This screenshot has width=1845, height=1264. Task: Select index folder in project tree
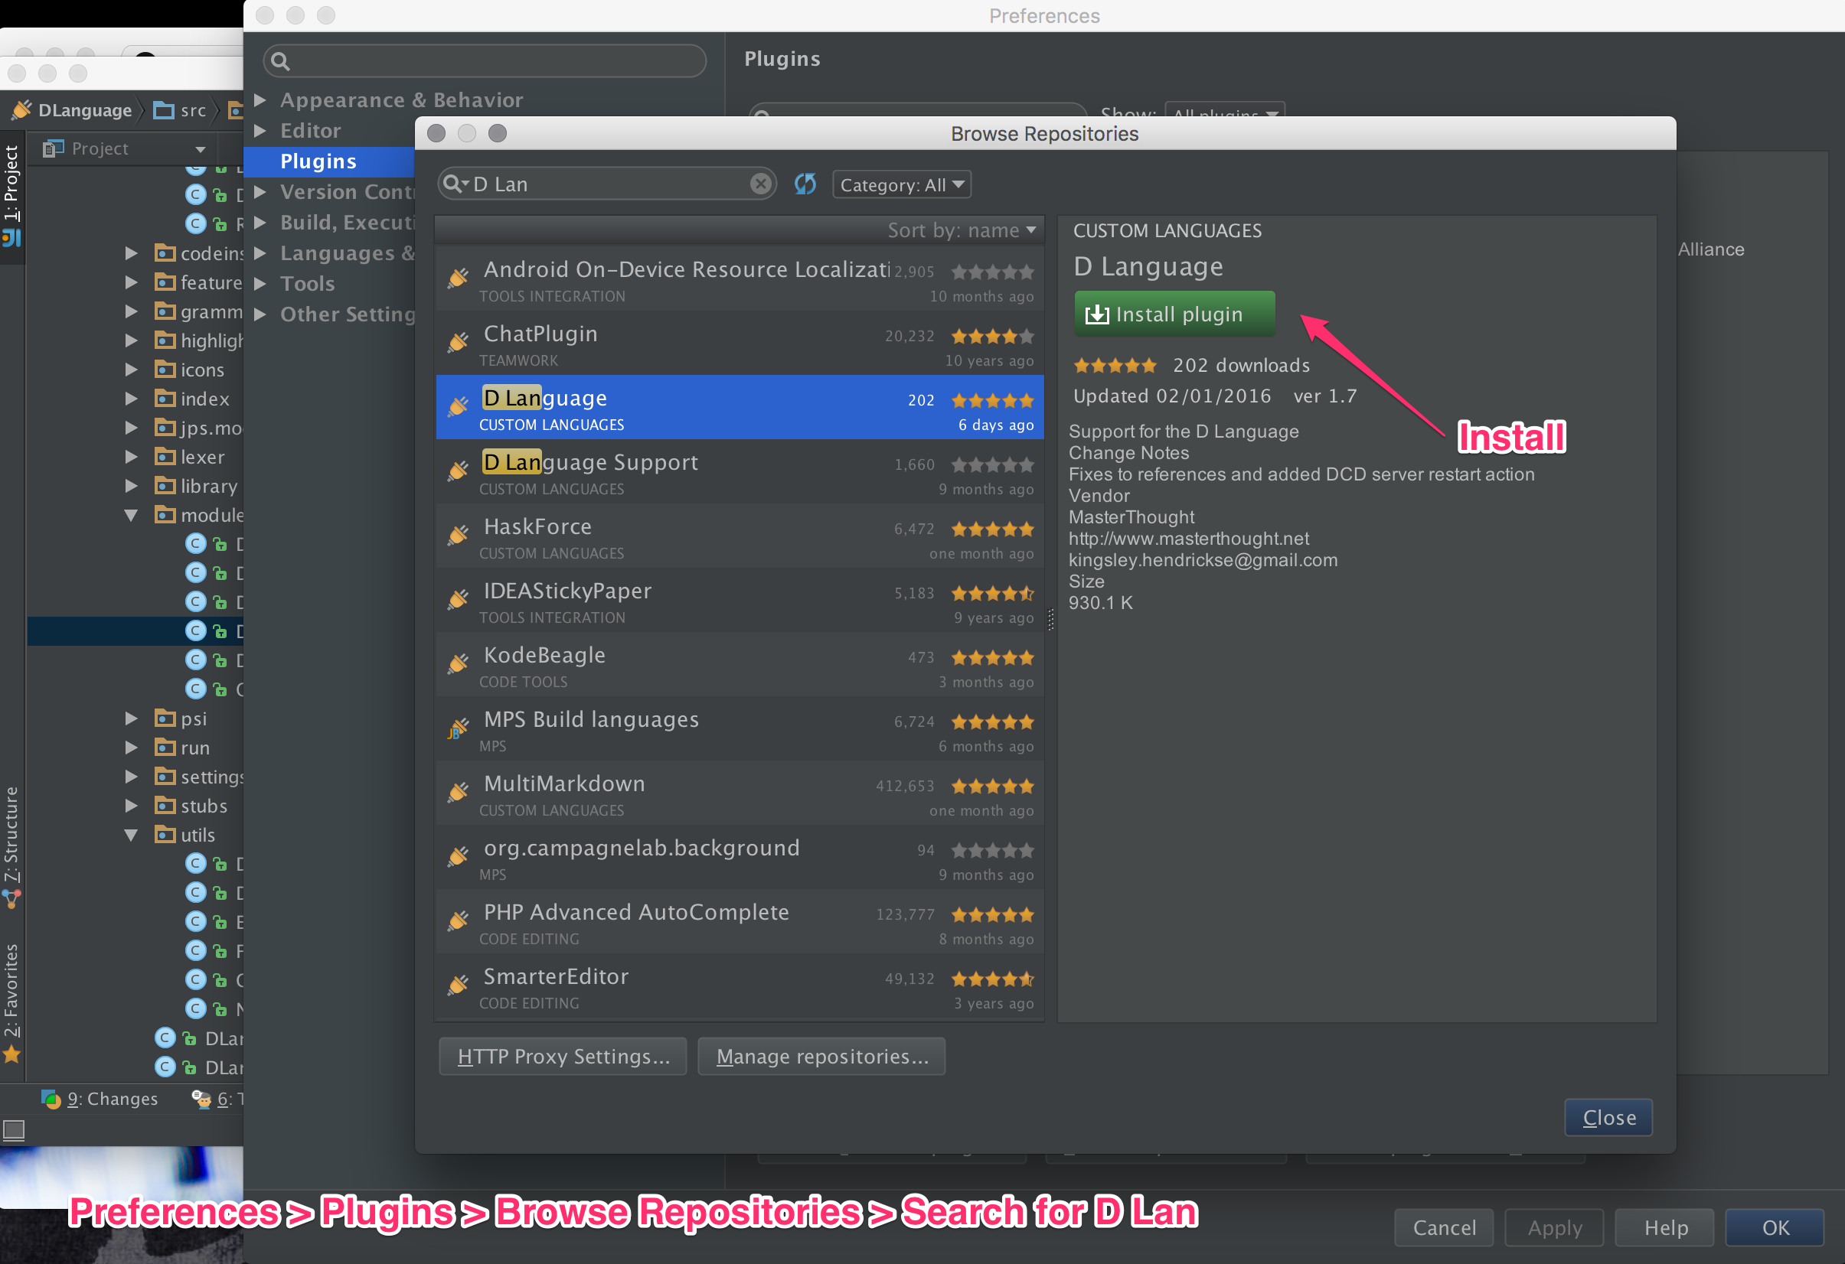click(x=192, y=399)
